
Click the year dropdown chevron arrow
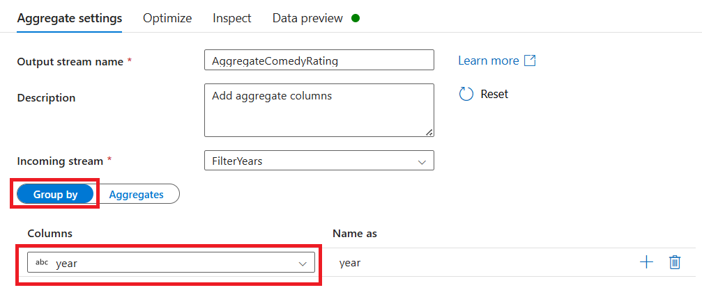tap(303, 263)
